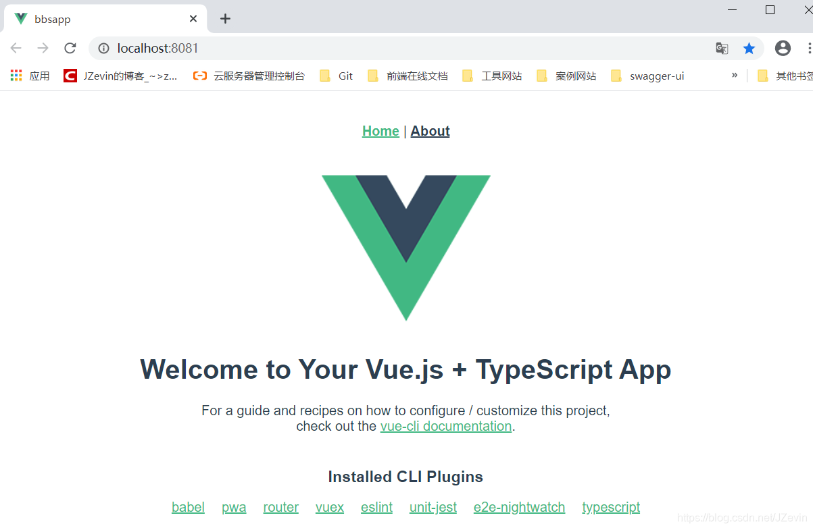Image resolution: width=813 pixels, height=530 pixels.
Task: View site information icon in address bar
Action: (x=103, y=48)
